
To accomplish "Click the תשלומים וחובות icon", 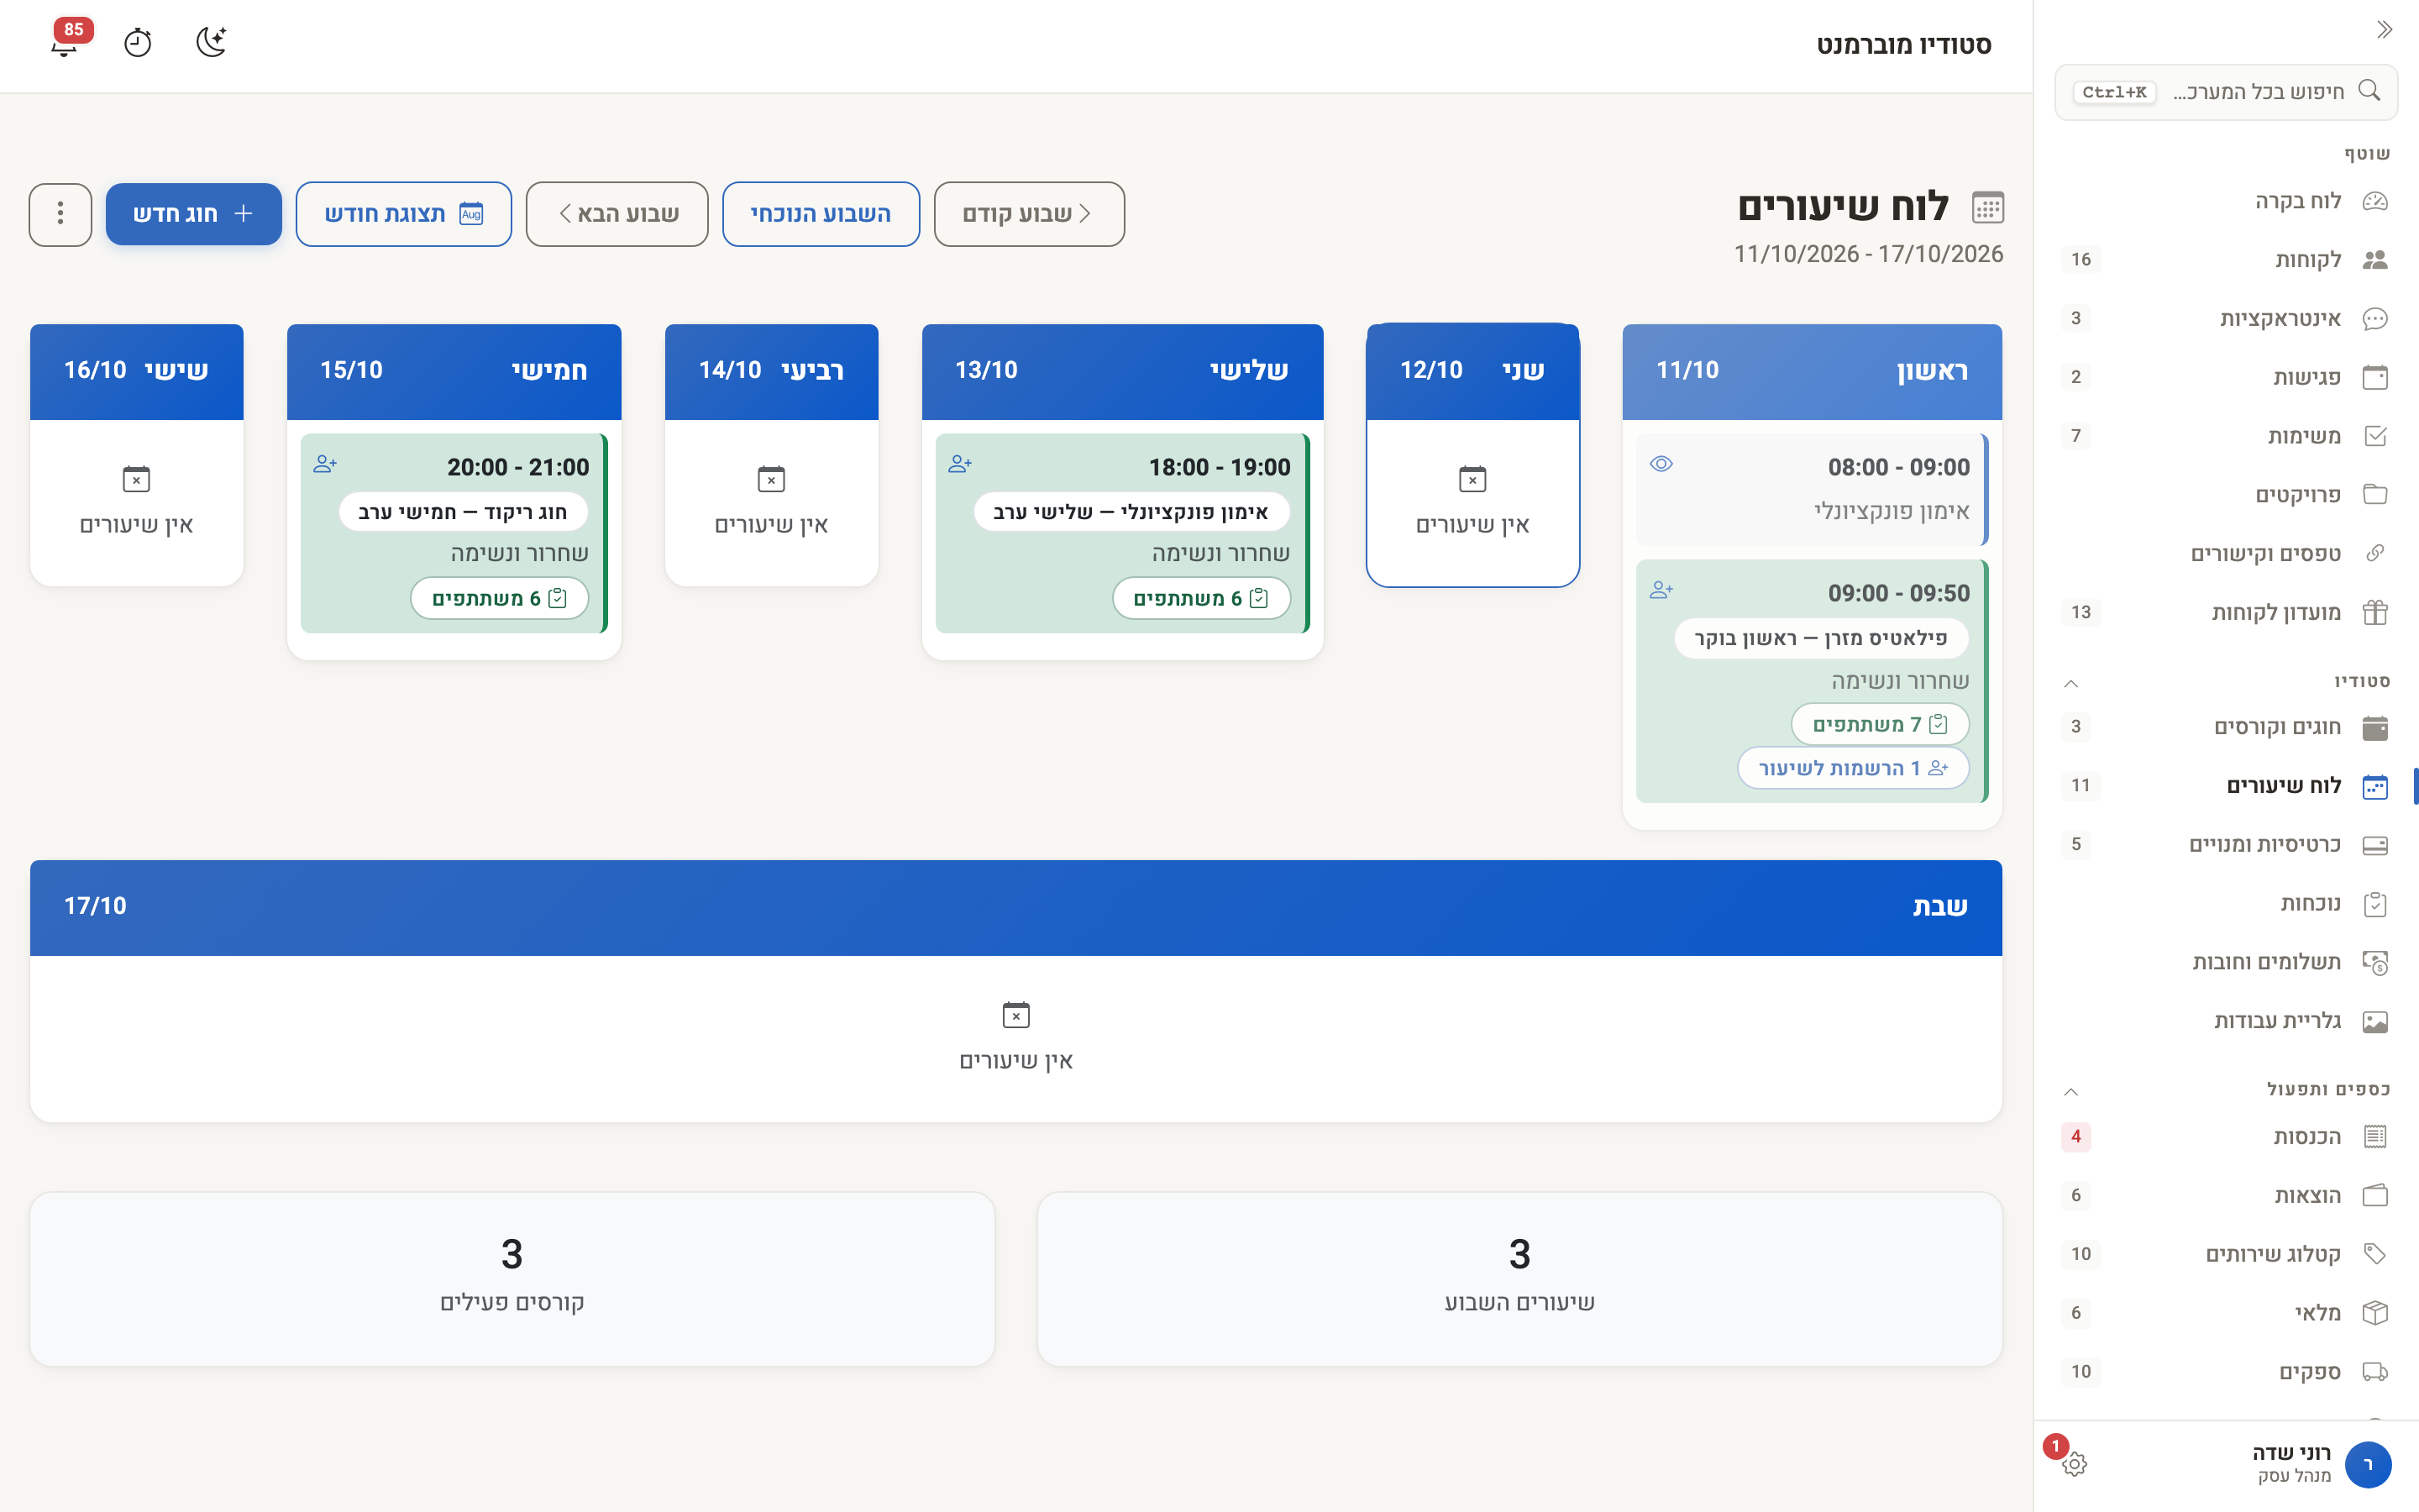I will (x=2375, y=962).
